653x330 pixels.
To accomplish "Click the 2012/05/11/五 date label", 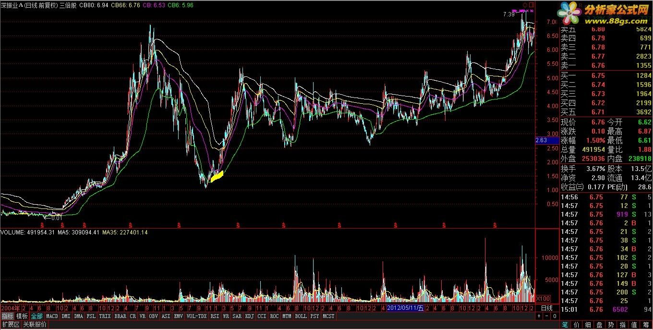I will 406,308.
